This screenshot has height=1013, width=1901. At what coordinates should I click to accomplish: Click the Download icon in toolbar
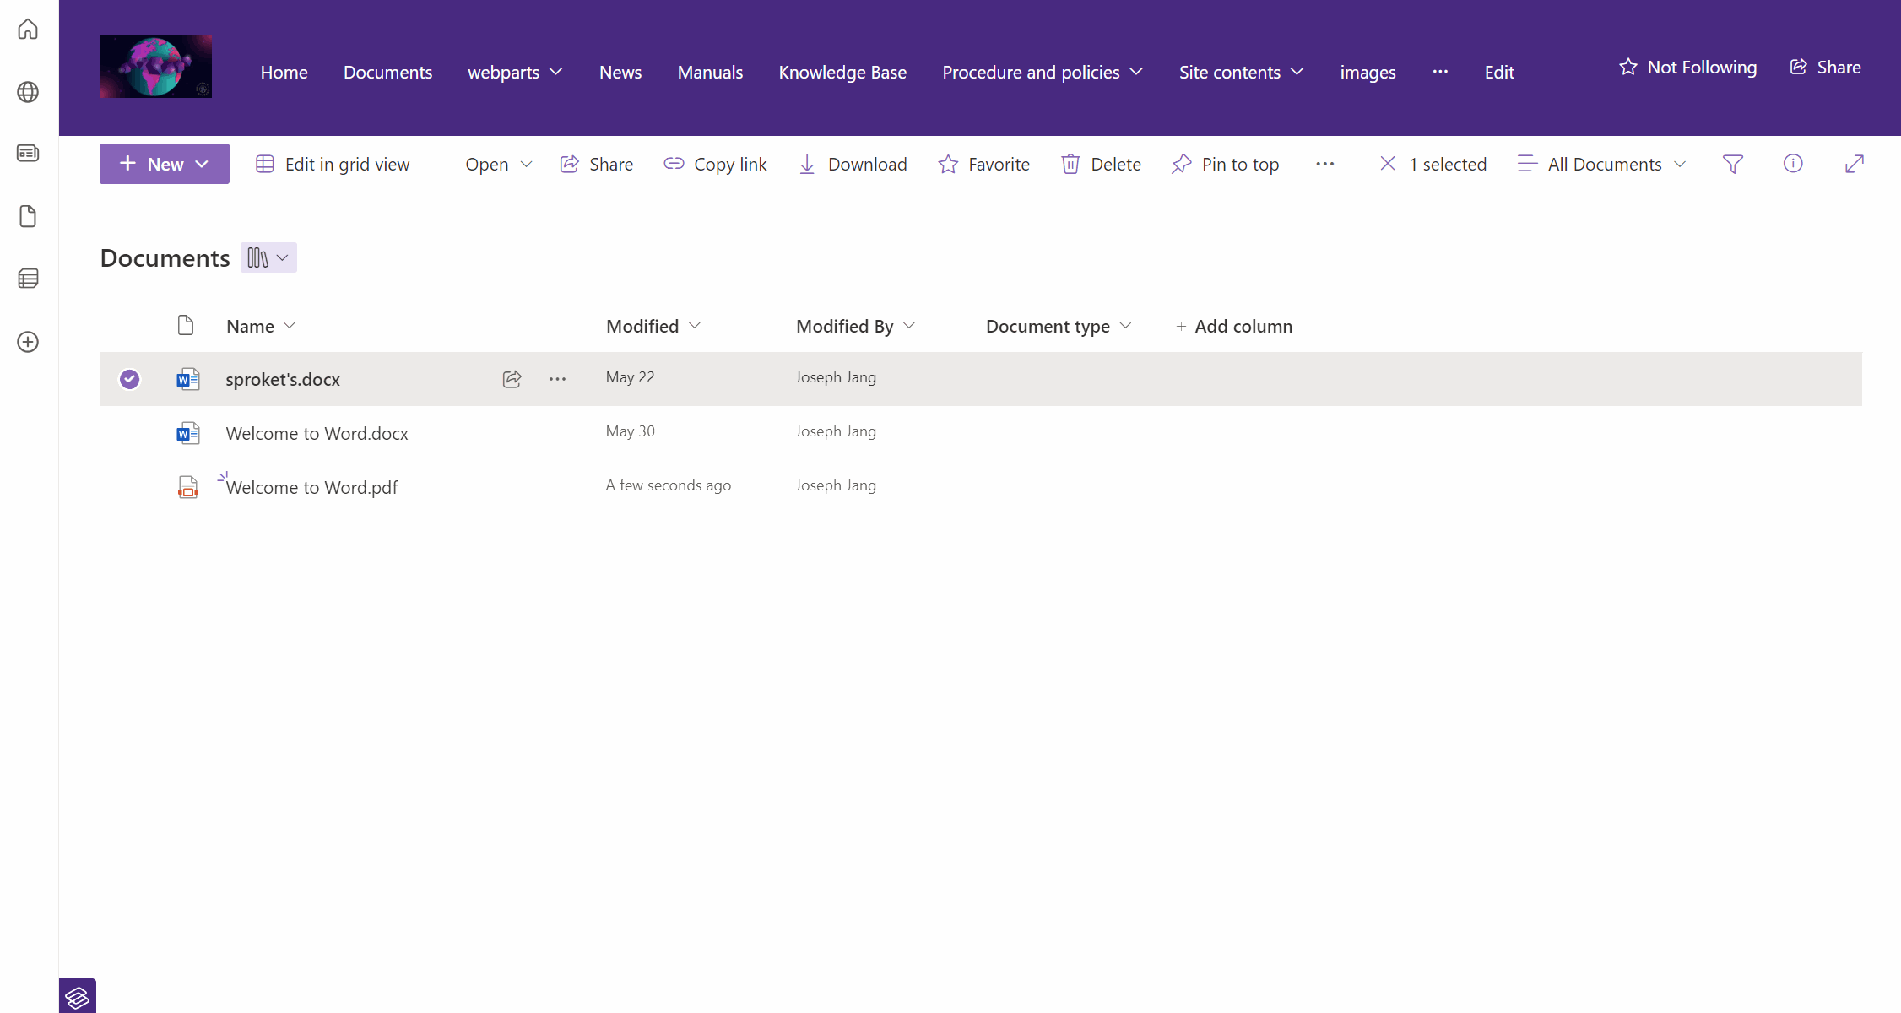(806, 164)
